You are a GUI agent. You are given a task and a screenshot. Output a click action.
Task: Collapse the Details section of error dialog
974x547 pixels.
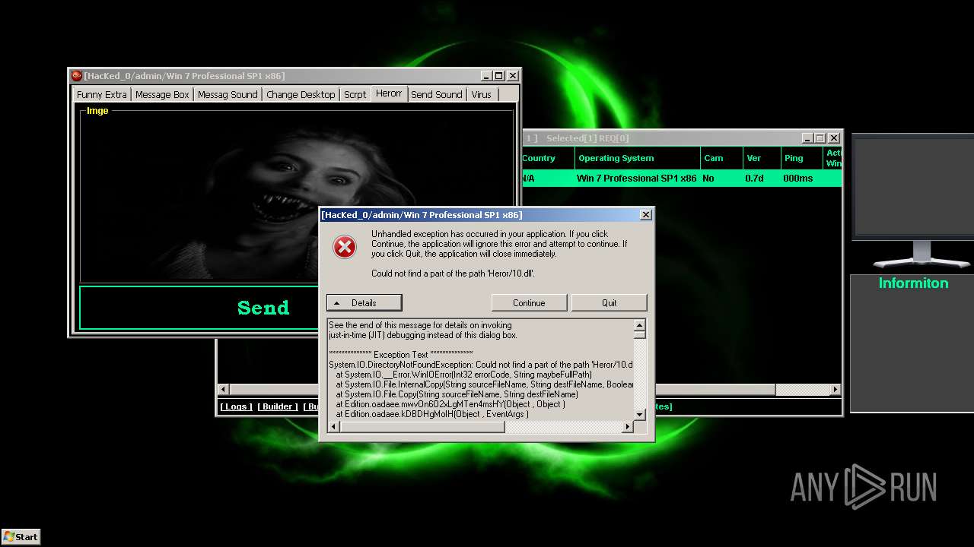[364, 302]
